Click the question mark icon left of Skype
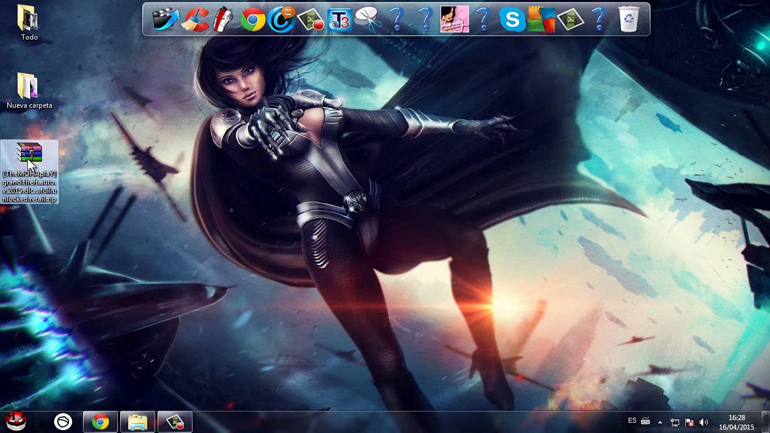This screenshot has width=770, height=433. pos(484,19)
